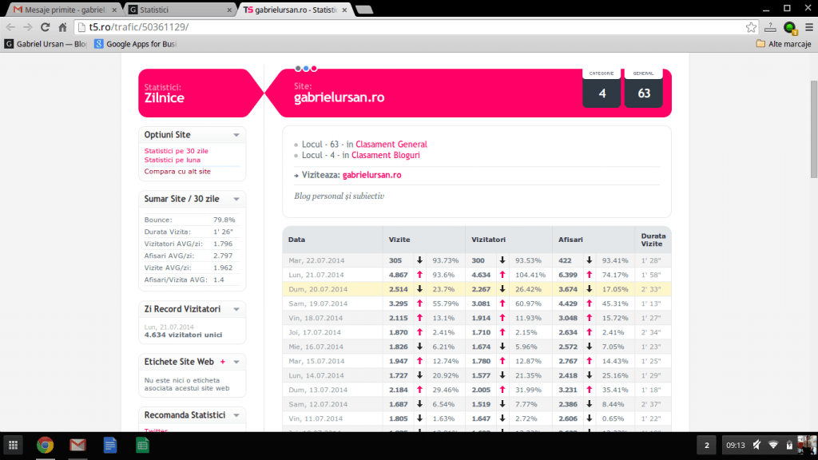Click the Zilnice statistics banner heading
The height and width of the screenshot is (460, 818).
tap(165, 98)
